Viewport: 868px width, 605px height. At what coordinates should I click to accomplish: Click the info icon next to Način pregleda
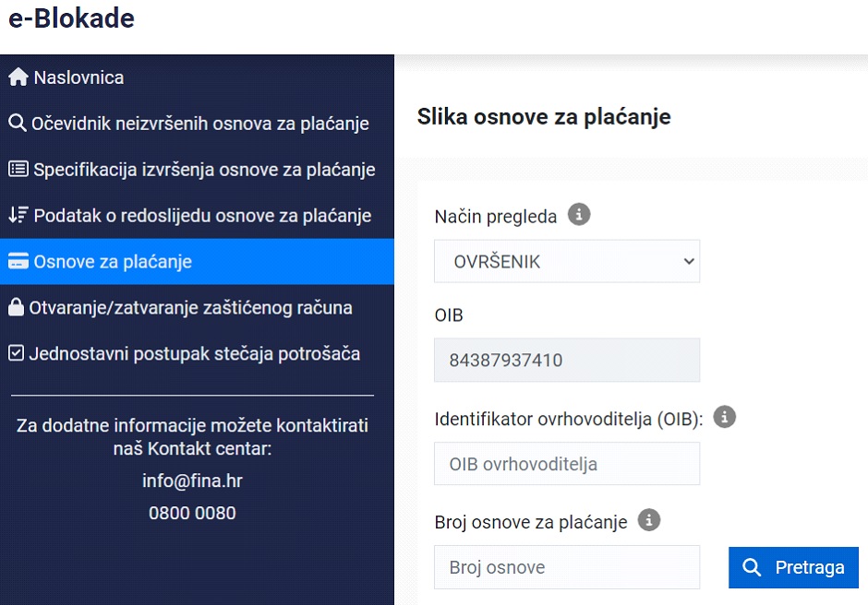579,215
